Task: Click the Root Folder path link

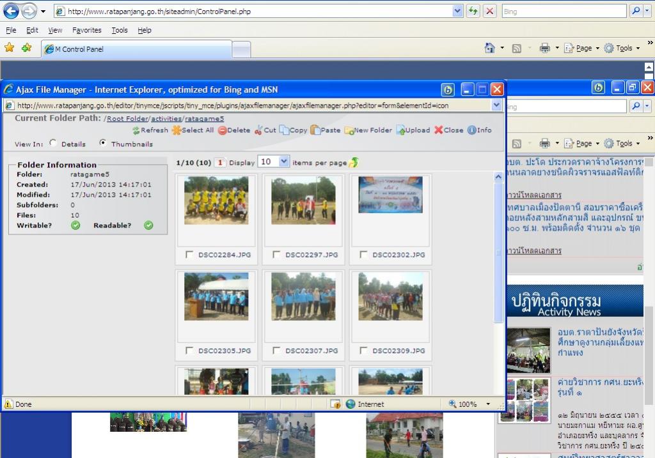Action: (x=127, y=118)
